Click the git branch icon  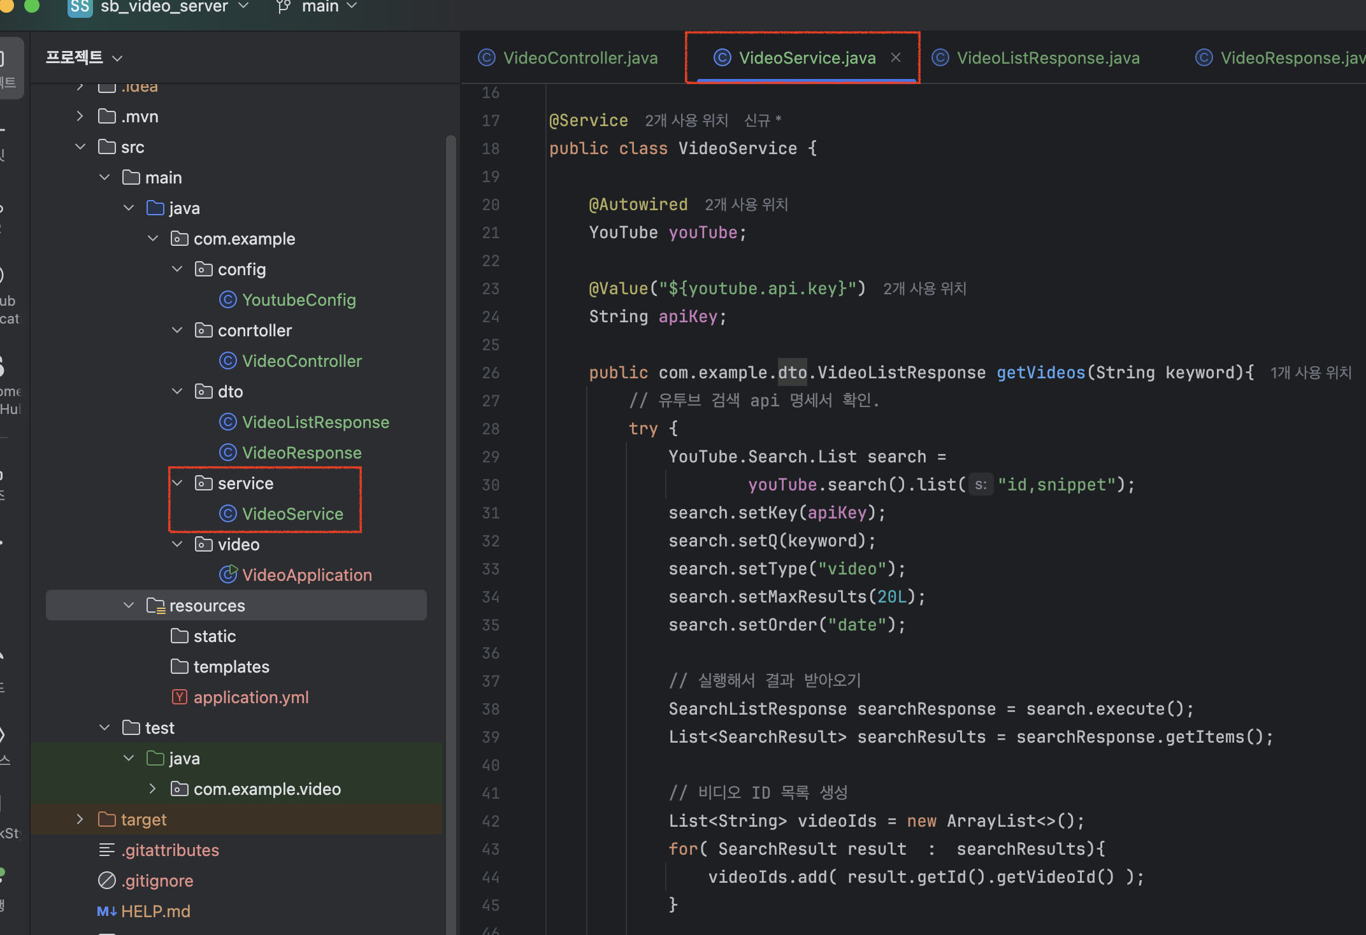[284, 6]
